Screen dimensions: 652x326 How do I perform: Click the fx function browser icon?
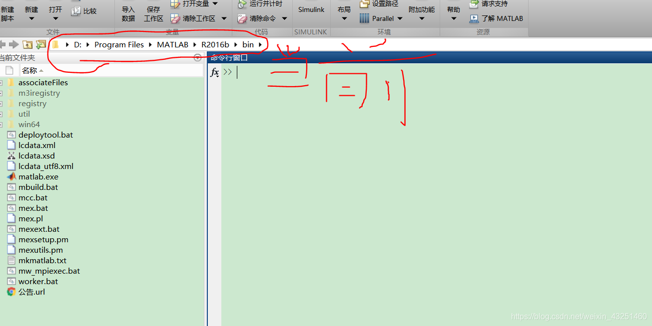[215, 72]
